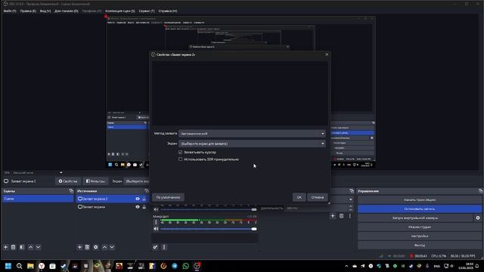The width and height of the screenshot is (484, 272).
Task: Open the Файл menu
Action: (x=10, y=11)
